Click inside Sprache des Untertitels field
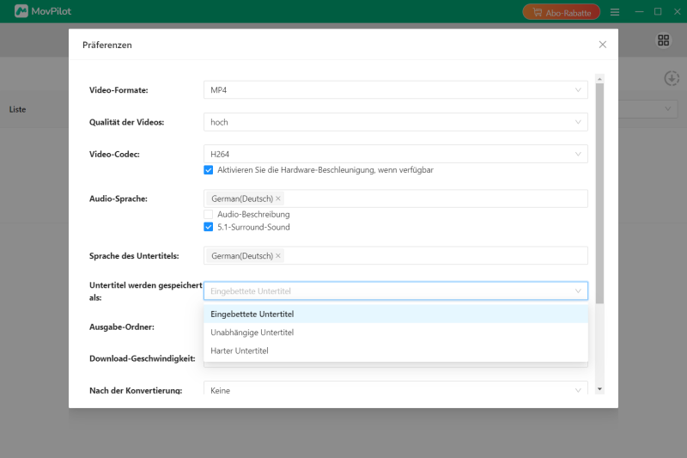Screen dimensions: 687x458 (396, 255)
